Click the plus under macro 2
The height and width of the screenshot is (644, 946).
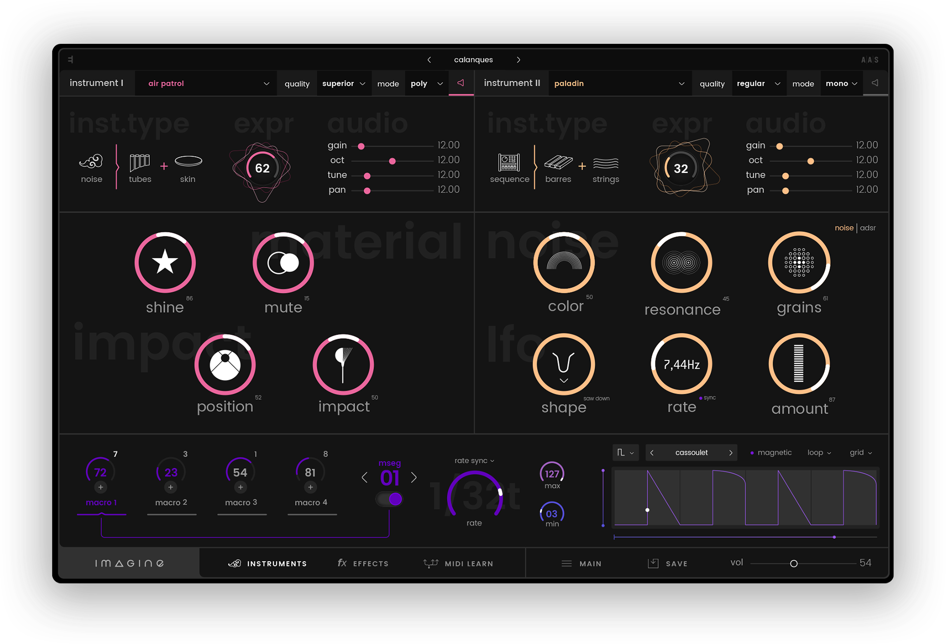point(170,487)
